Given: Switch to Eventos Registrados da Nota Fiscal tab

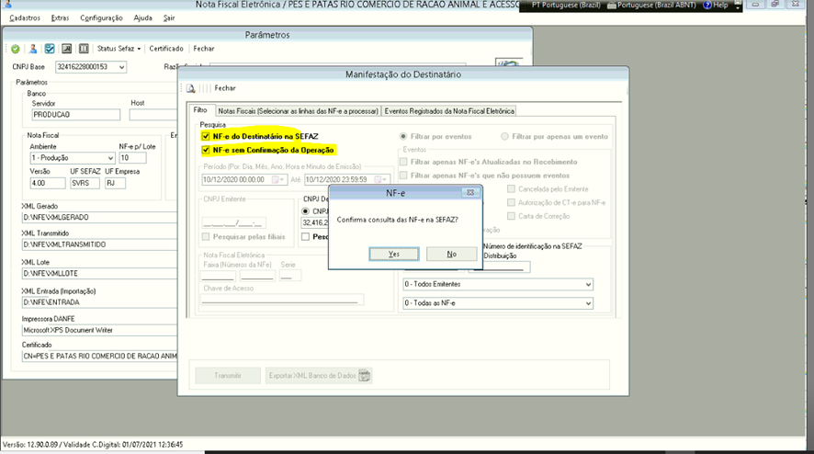Looking at the screenshot, I should pos(449,111).
